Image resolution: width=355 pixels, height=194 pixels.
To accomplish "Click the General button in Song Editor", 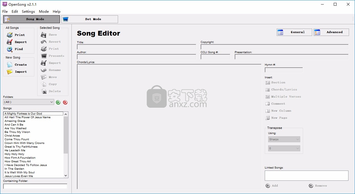I will 294,32.
